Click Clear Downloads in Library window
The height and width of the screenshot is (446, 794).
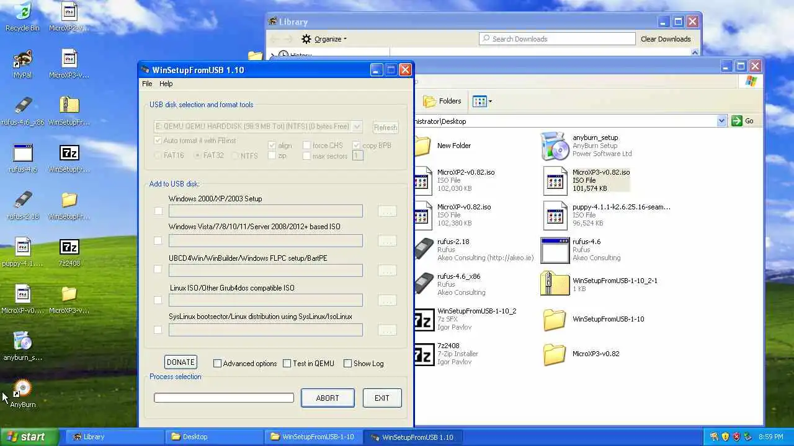pyautogui.click(x=666, y=39)
